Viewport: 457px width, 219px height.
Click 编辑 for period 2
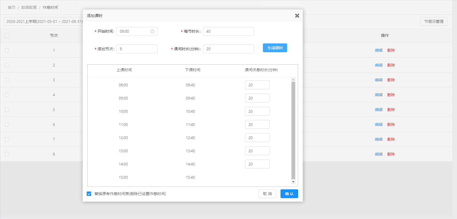point(379,65)
